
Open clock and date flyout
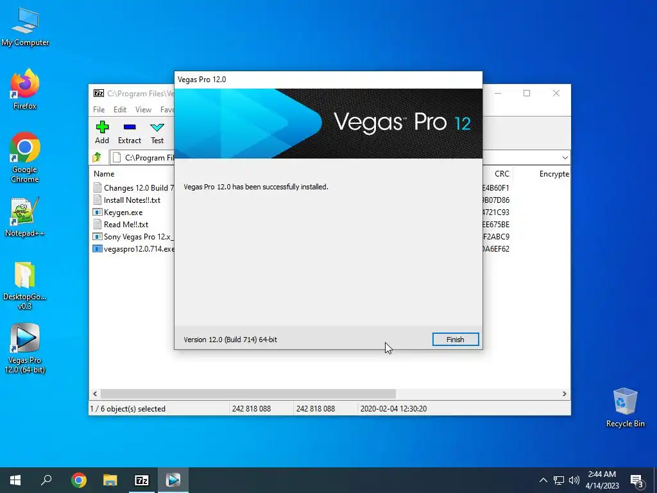(x=602, y=480)
